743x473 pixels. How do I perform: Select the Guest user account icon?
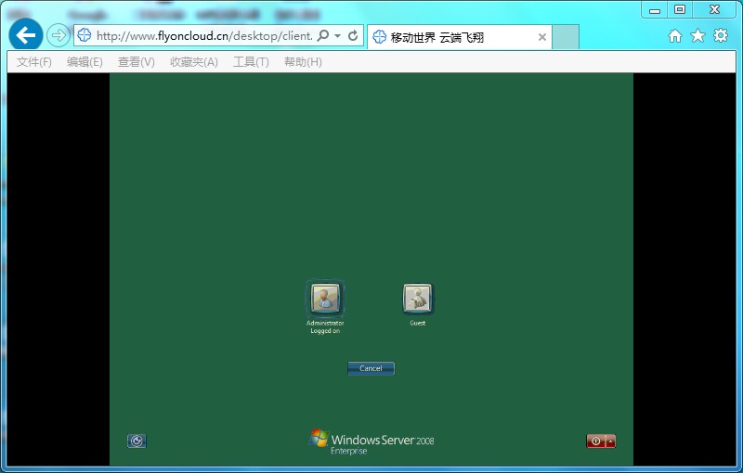[418, 299]
